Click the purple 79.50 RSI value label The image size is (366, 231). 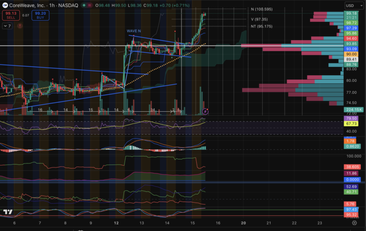pyautogui.click(x=351, y=118)
